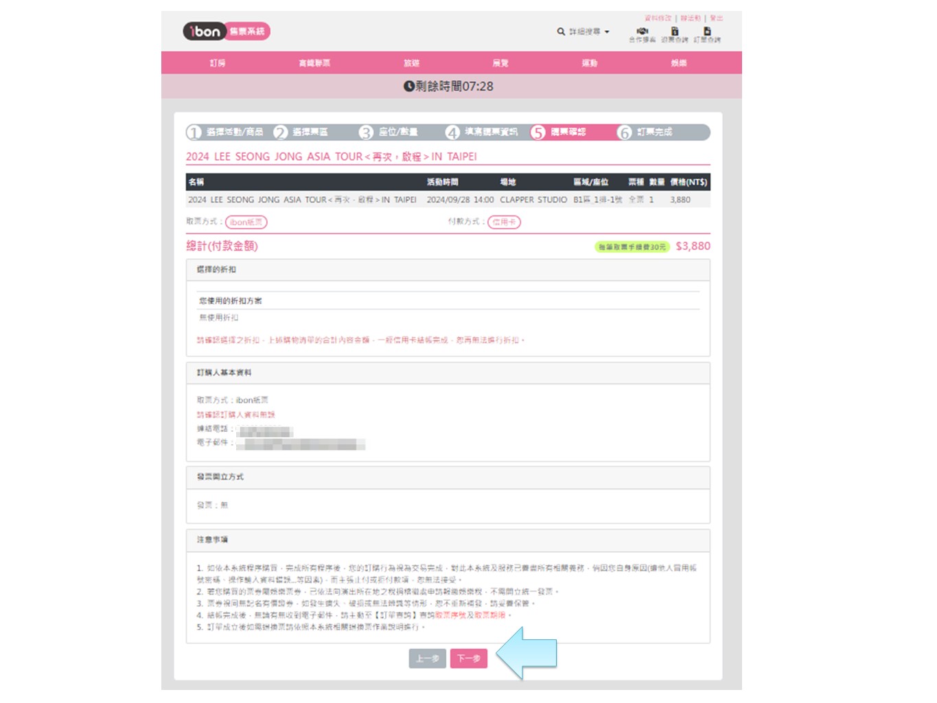Screen dimensions: 937x703
Task: Click the $3,880 total amount
Action: [x=693, y=246]
